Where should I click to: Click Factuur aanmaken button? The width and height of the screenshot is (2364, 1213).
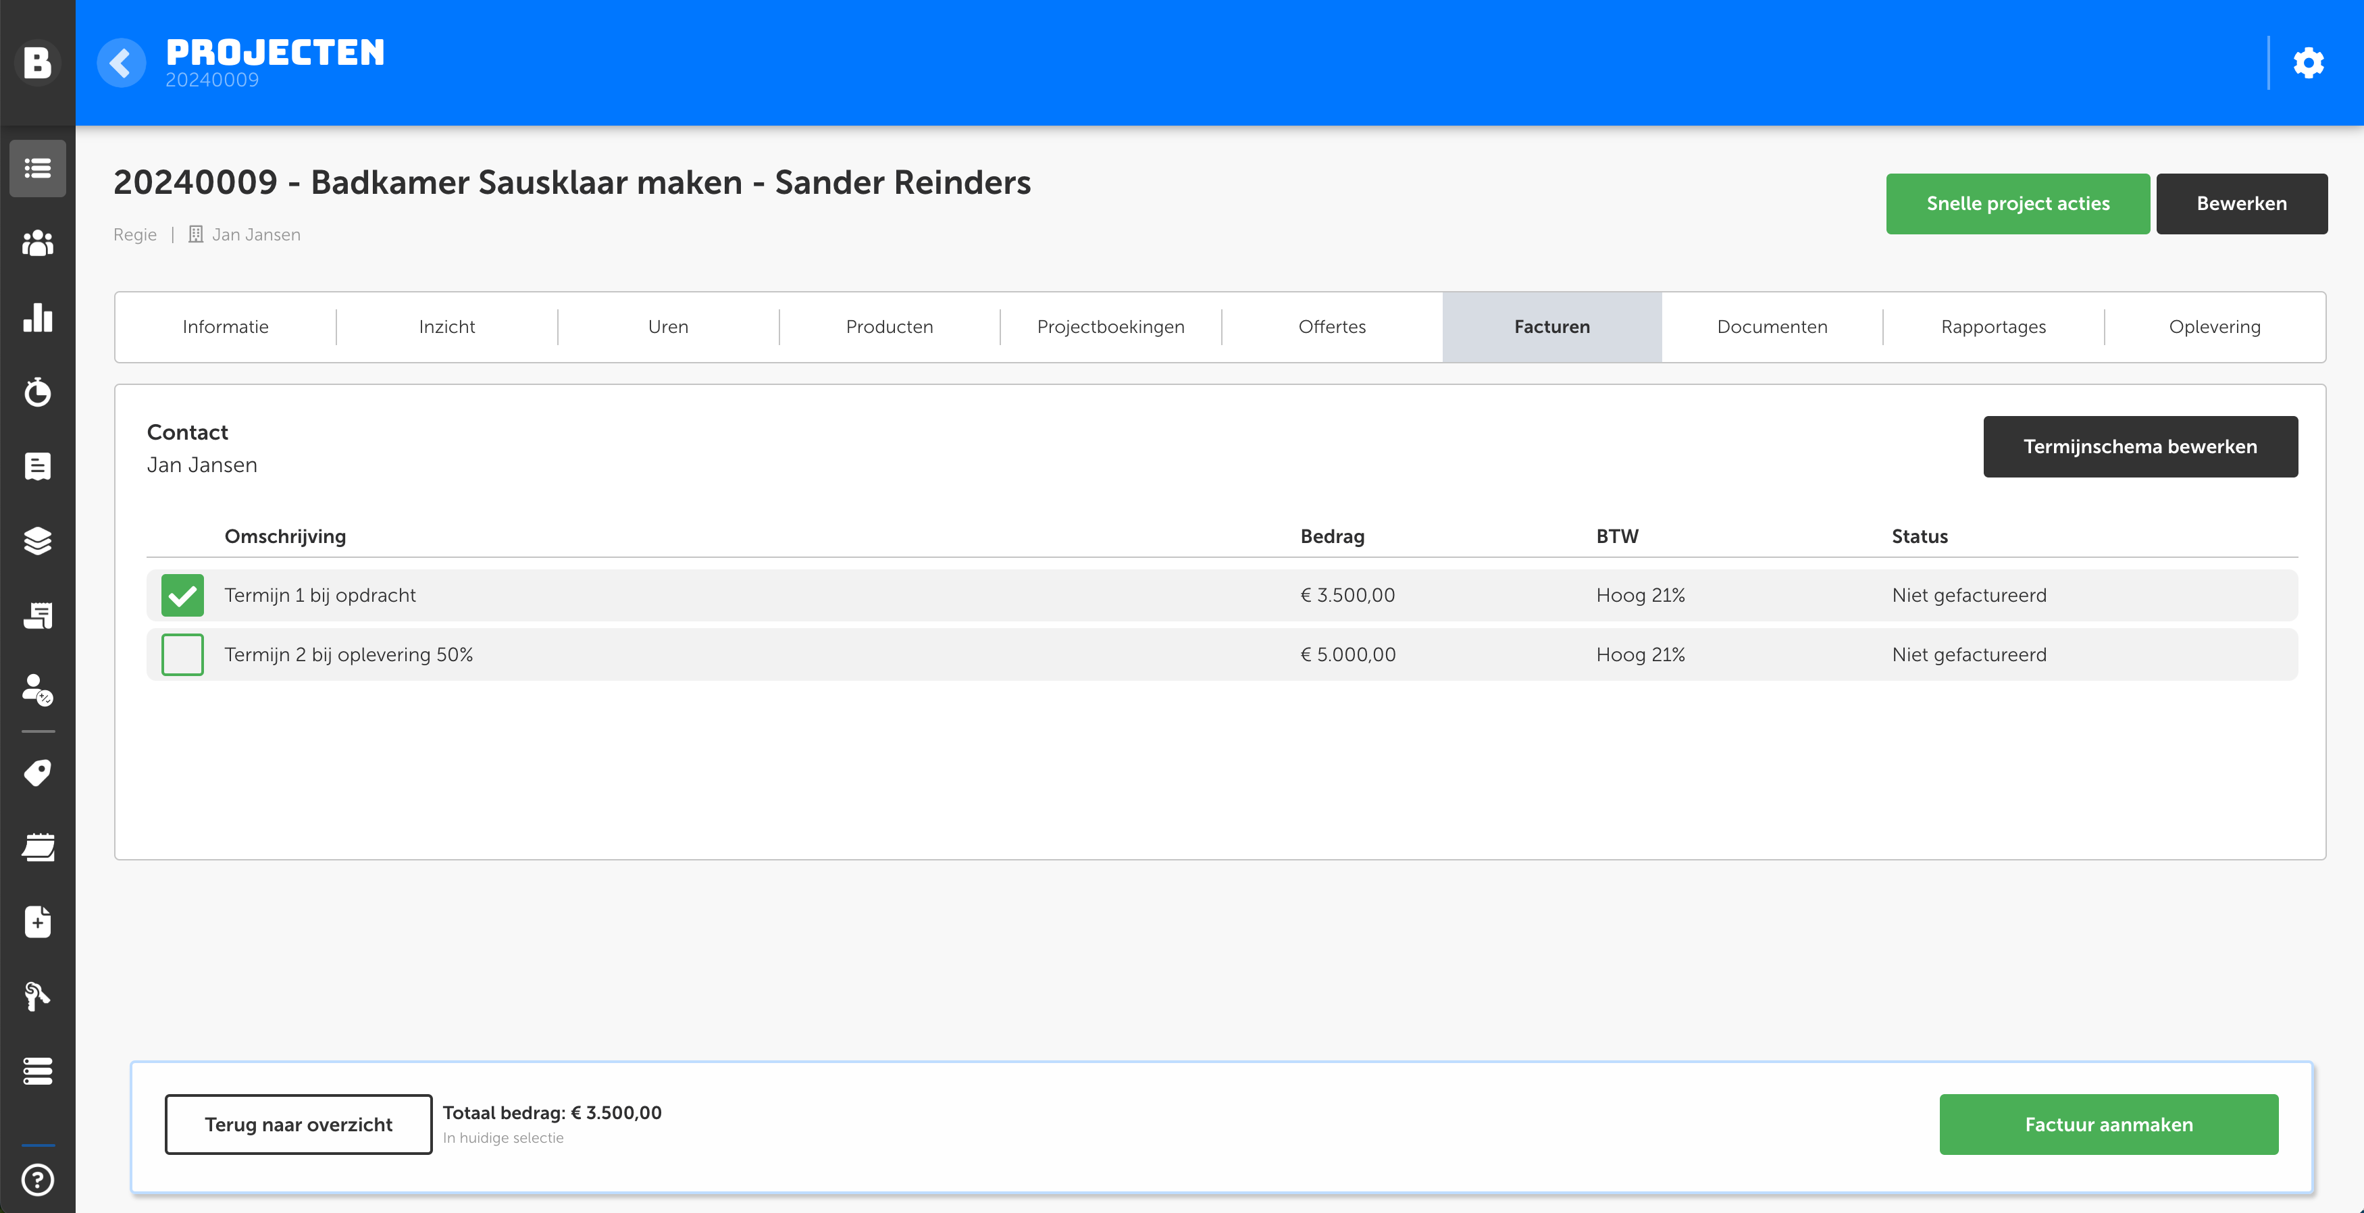click(x=2108, y=1124)
